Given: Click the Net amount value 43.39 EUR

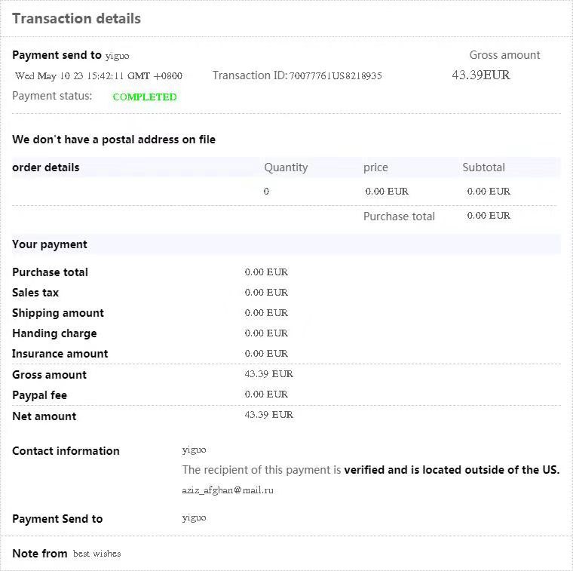Looking at the screenshot, I should (x=269, y=415).
